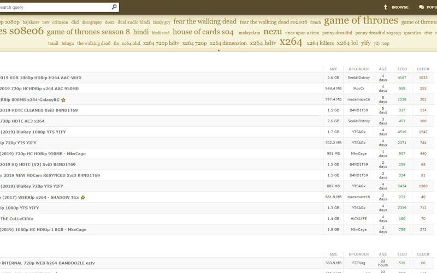Viewport: 437px width, 273px height.
Task: Click uploader SeekNDstroy on the 3.6 GB row
Action: click(x=359, y=78)
